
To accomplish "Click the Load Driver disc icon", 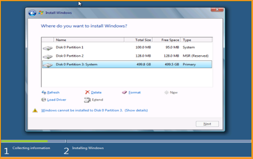I will point(44,100).
